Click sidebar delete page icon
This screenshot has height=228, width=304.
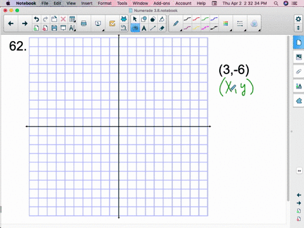299,219
